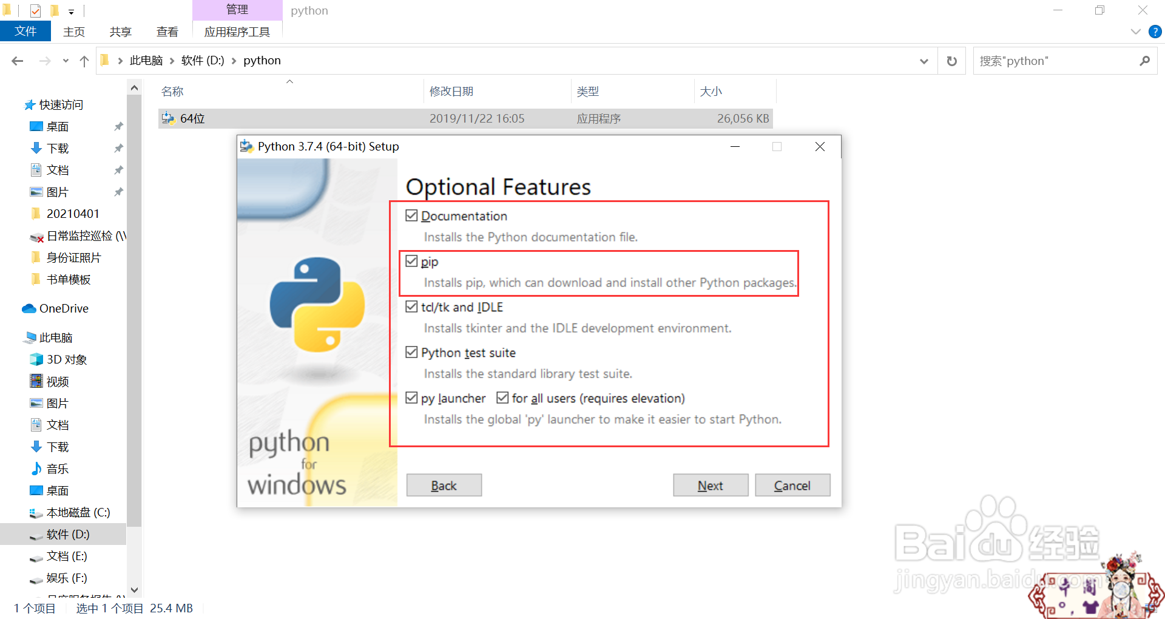Open Explorer help question mark icon

click(x=1155, y=32)
